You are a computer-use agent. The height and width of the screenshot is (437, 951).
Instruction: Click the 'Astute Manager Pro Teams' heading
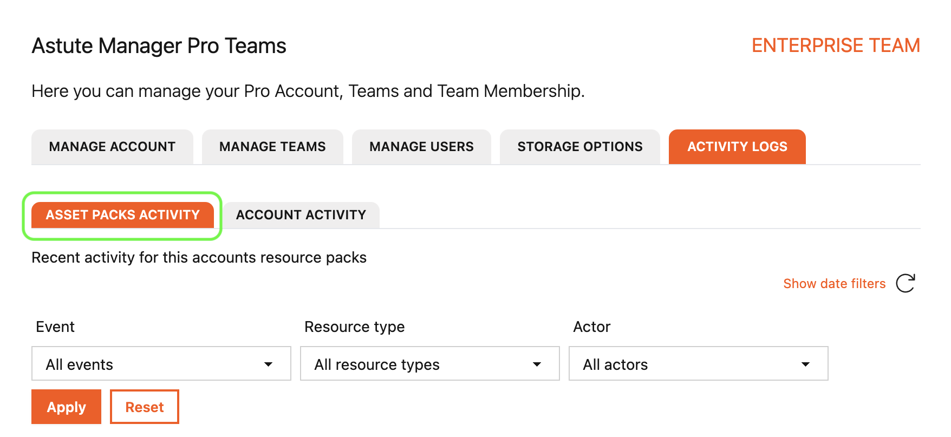(x=159, y=46)
